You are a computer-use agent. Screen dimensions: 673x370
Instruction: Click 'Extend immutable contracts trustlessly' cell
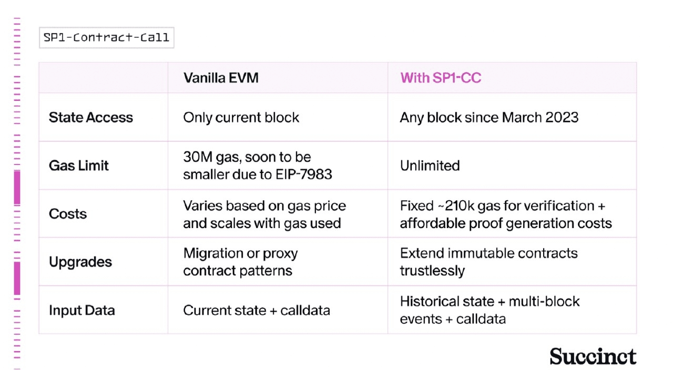488,262
